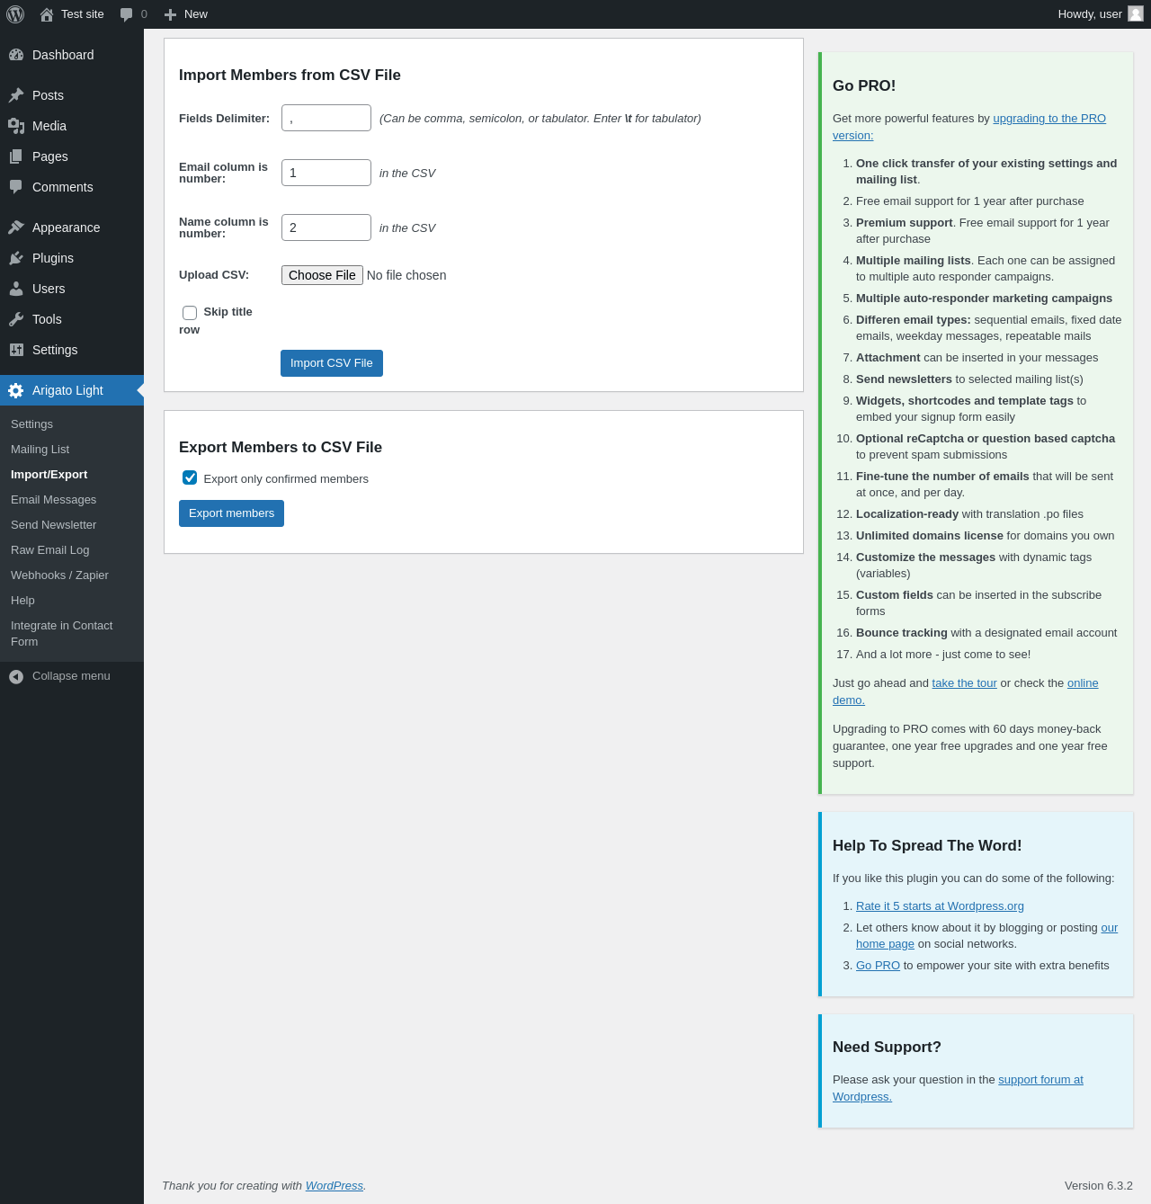The height and width of the screenshot is (1204, 1151).
Task: Click the Fields Delimiter input field
Action: click(x=326, y=118)
